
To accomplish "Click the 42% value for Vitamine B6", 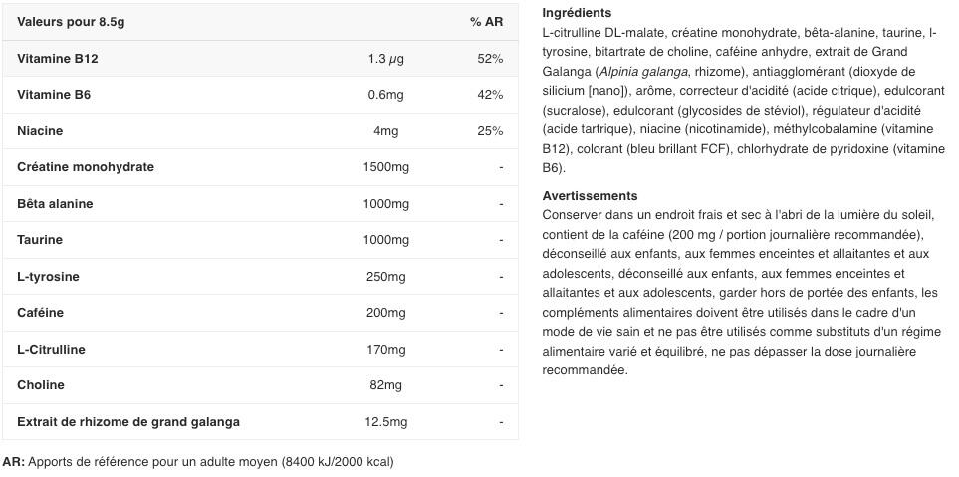I will coord(490,95).
